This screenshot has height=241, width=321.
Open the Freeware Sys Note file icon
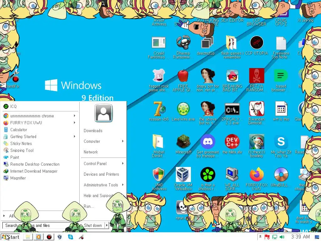281,43
